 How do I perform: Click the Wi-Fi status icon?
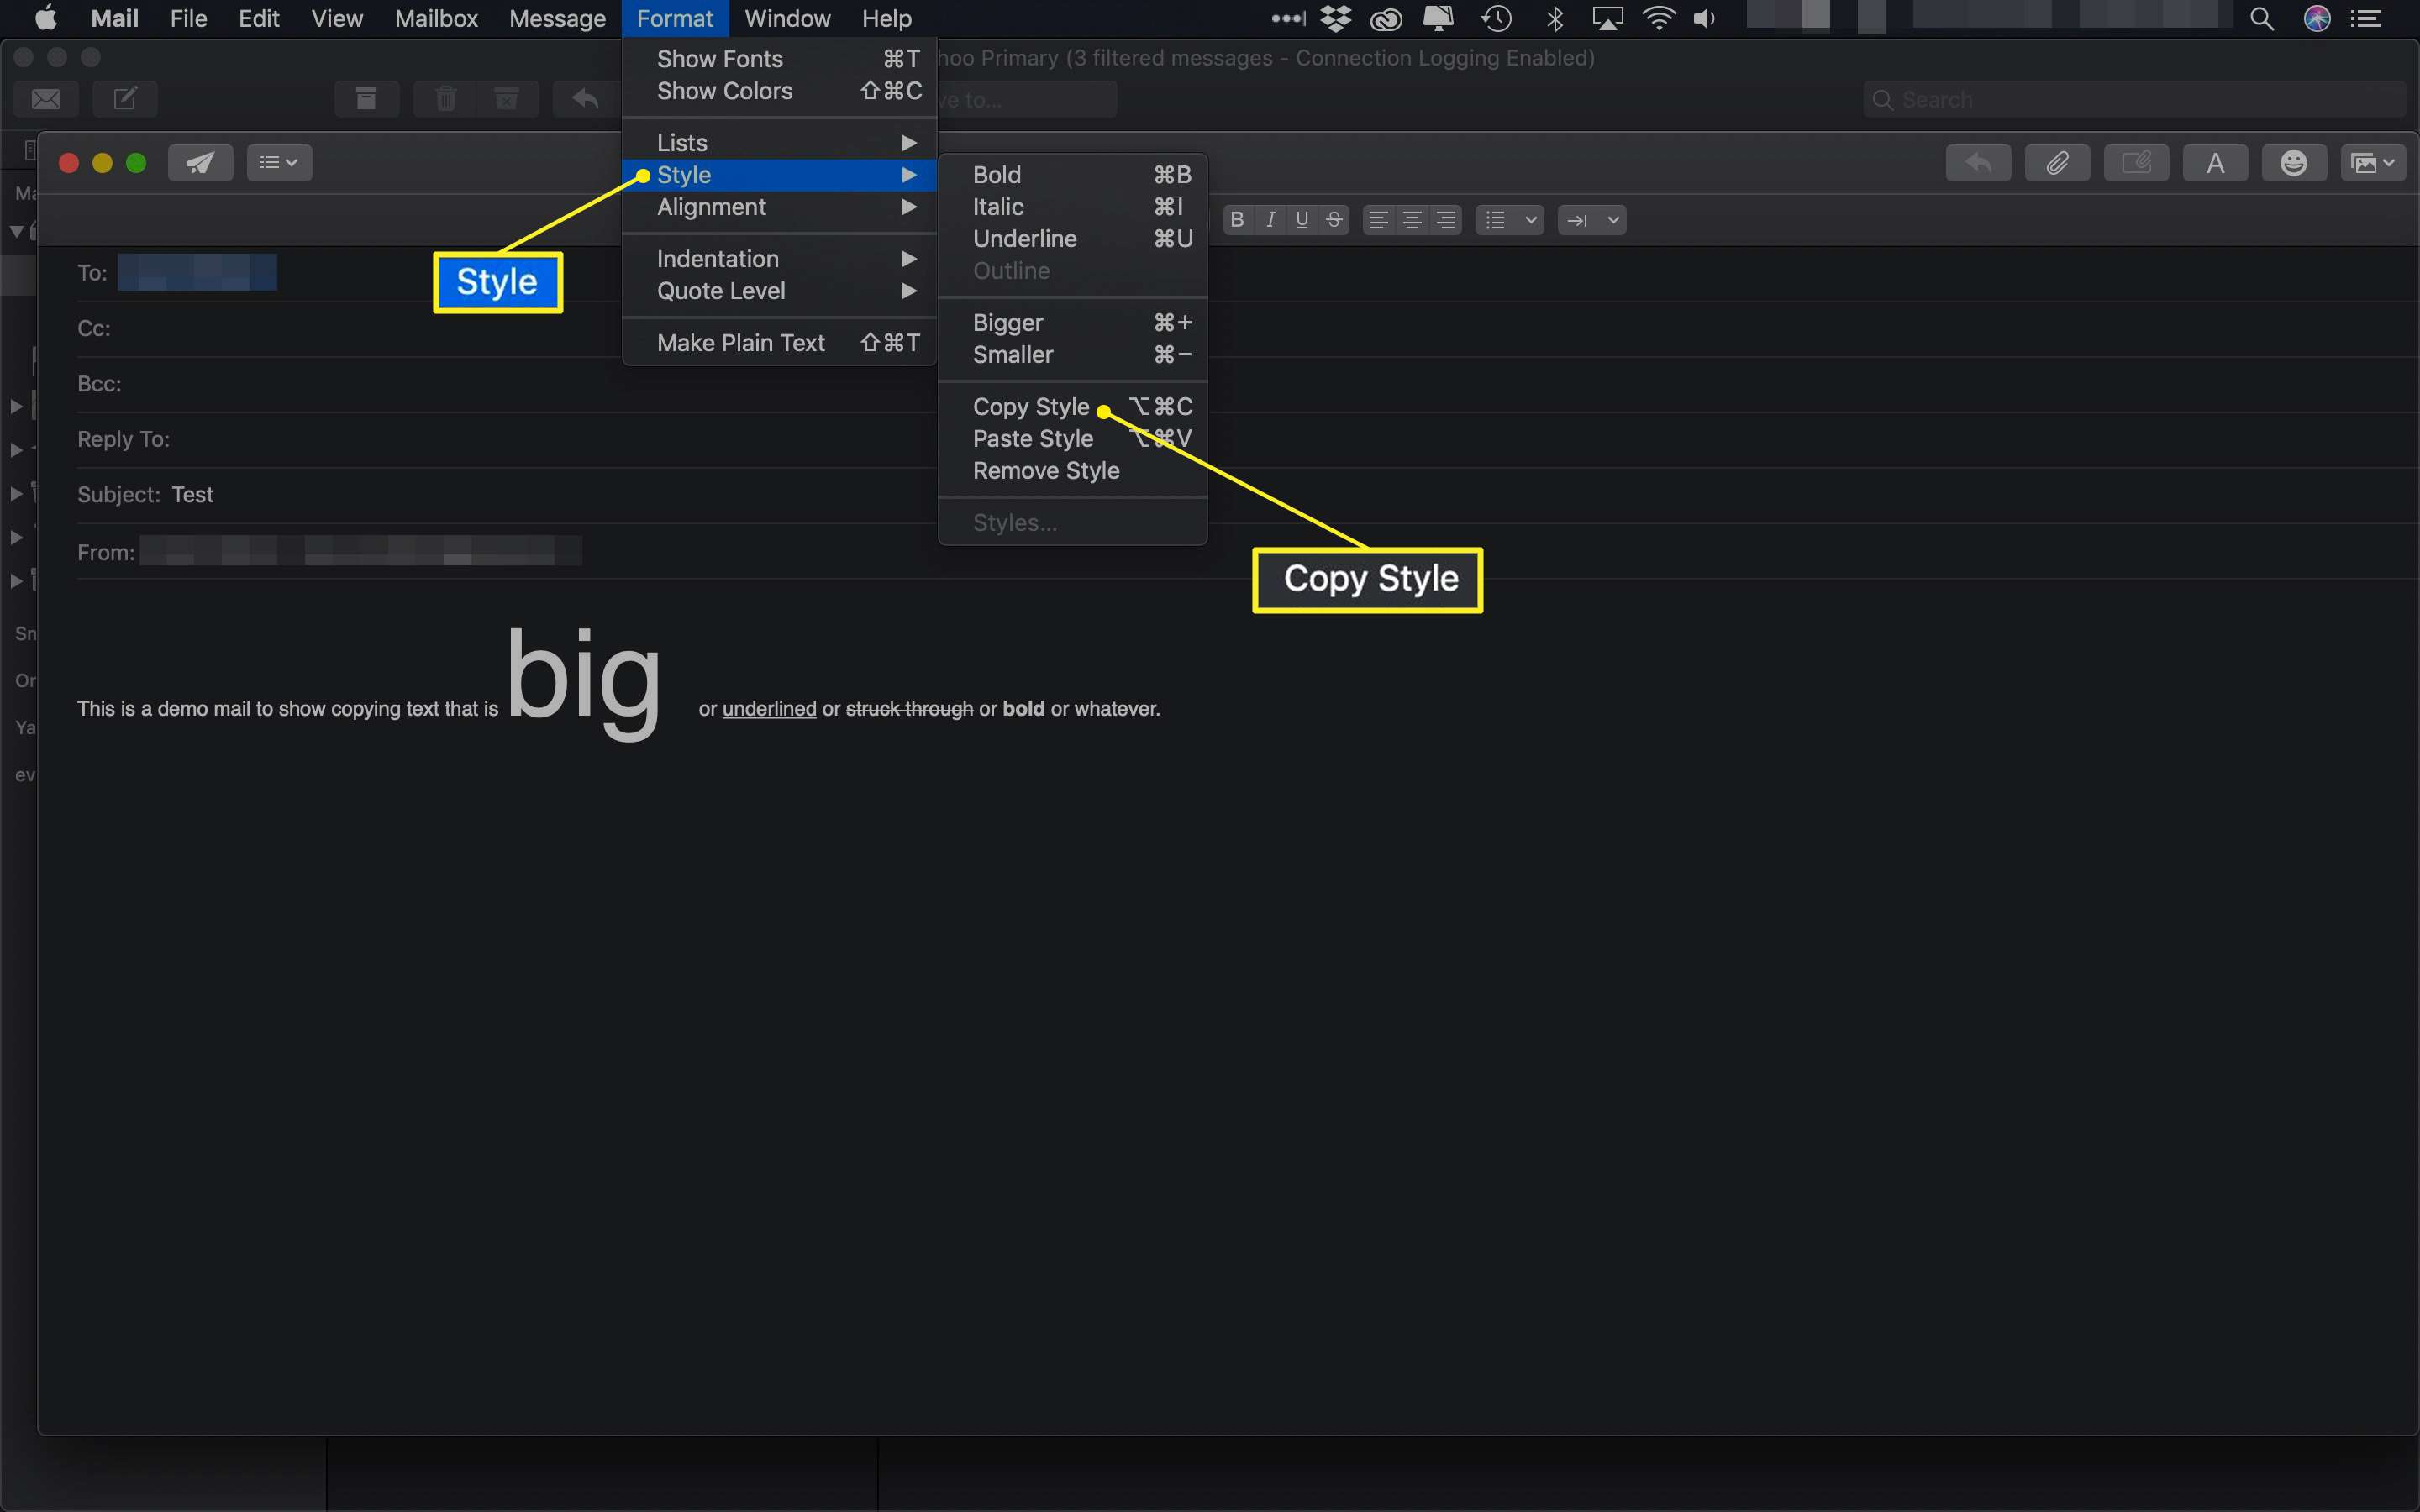coord(1659,18)
